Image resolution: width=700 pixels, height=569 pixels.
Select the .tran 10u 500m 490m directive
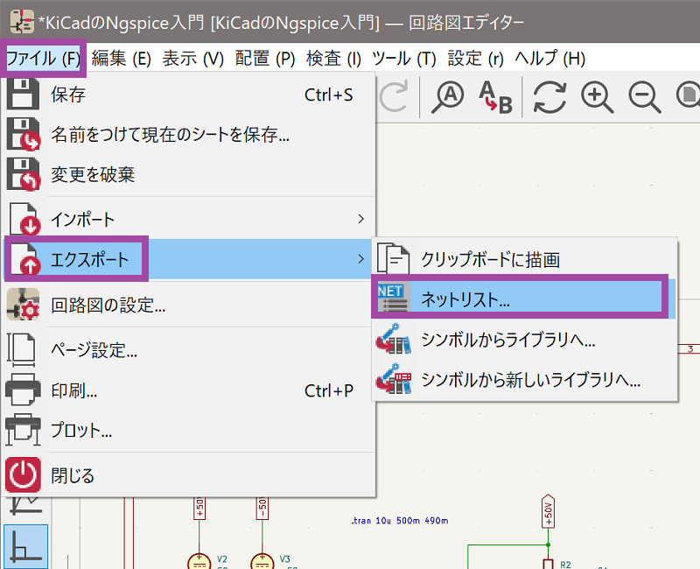[400, 520]
